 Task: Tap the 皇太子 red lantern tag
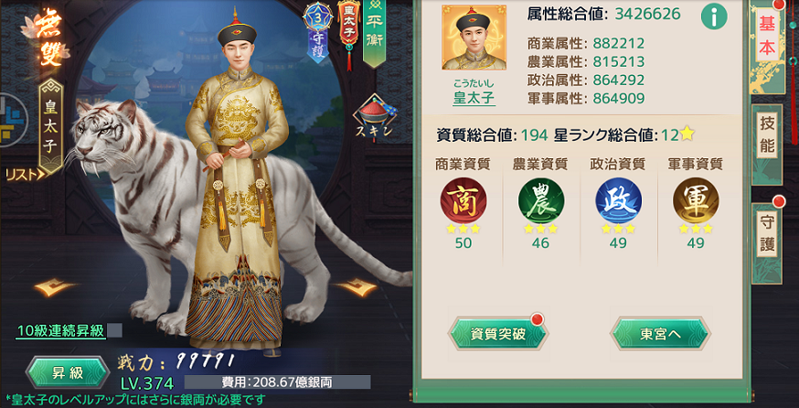349,30
